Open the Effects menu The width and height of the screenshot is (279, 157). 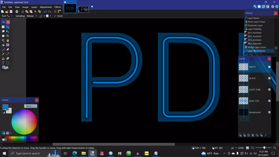coord(58,7)
